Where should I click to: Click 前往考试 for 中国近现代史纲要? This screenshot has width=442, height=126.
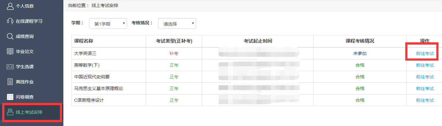pyautogui.click(x=425, y=77)
